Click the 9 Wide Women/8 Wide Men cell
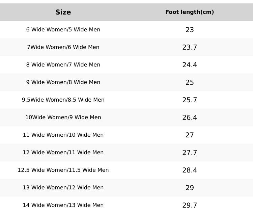This screenshot has width=253, height=214. point(63,82)
